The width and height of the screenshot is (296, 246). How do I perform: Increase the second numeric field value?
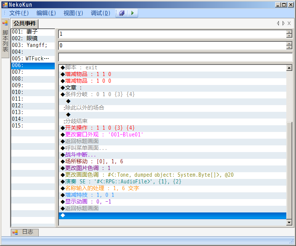(x=289, y=44)
